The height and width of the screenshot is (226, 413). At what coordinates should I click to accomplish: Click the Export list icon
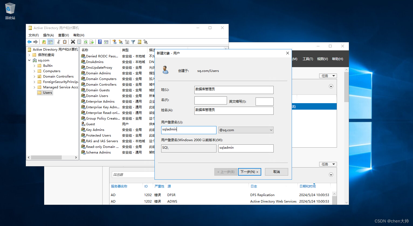(x=92, y=42)
